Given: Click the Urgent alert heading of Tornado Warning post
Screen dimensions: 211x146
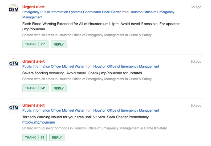Looking at the screenshot, I should (x=33, y=105).
